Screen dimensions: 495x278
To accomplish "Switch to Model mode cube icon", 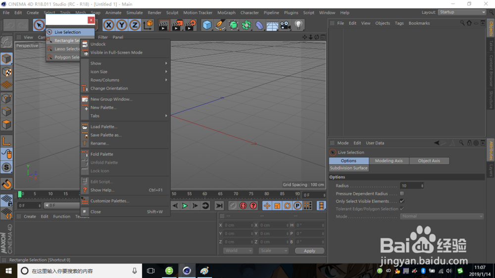I will pyautogui.click(x=6, y=59).
